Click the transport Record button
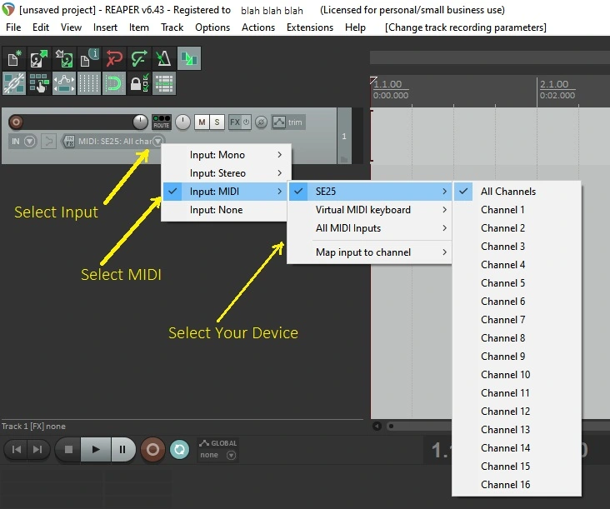610x509 pixels. point(152,450)
